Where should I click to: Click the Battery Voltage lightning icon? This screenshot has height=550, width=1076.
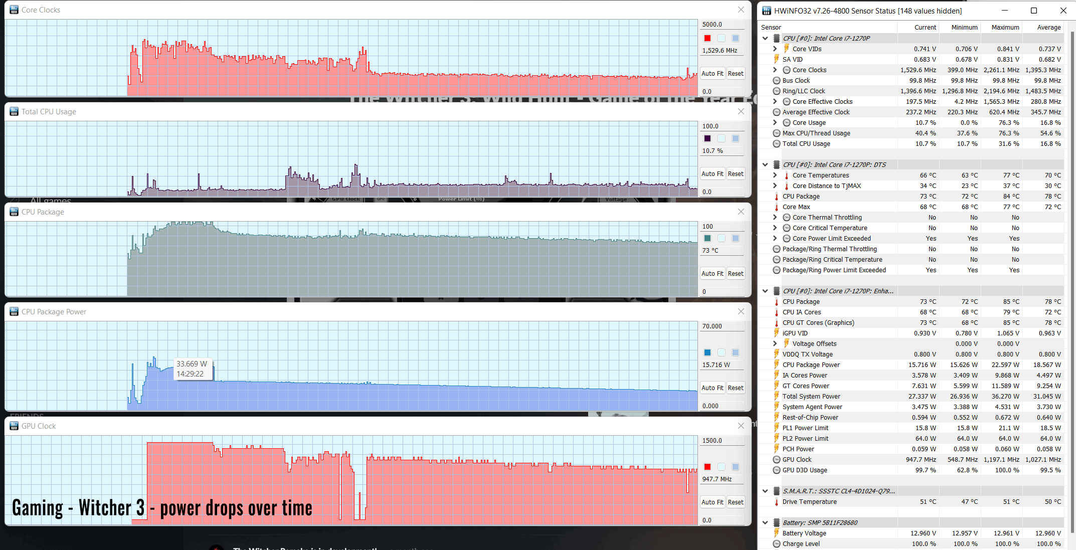click(x=777, y=533)
